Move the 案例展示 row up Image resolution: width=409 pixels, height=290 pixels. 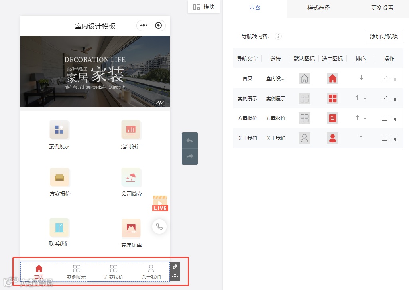pos(357,98)
